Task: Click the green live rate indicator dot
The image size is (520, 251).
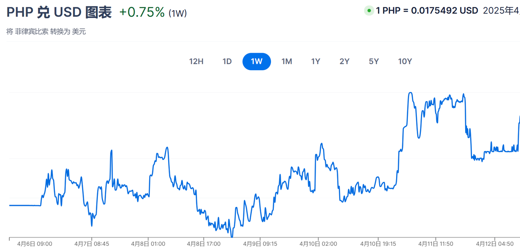Action: [x=369, y=11]
